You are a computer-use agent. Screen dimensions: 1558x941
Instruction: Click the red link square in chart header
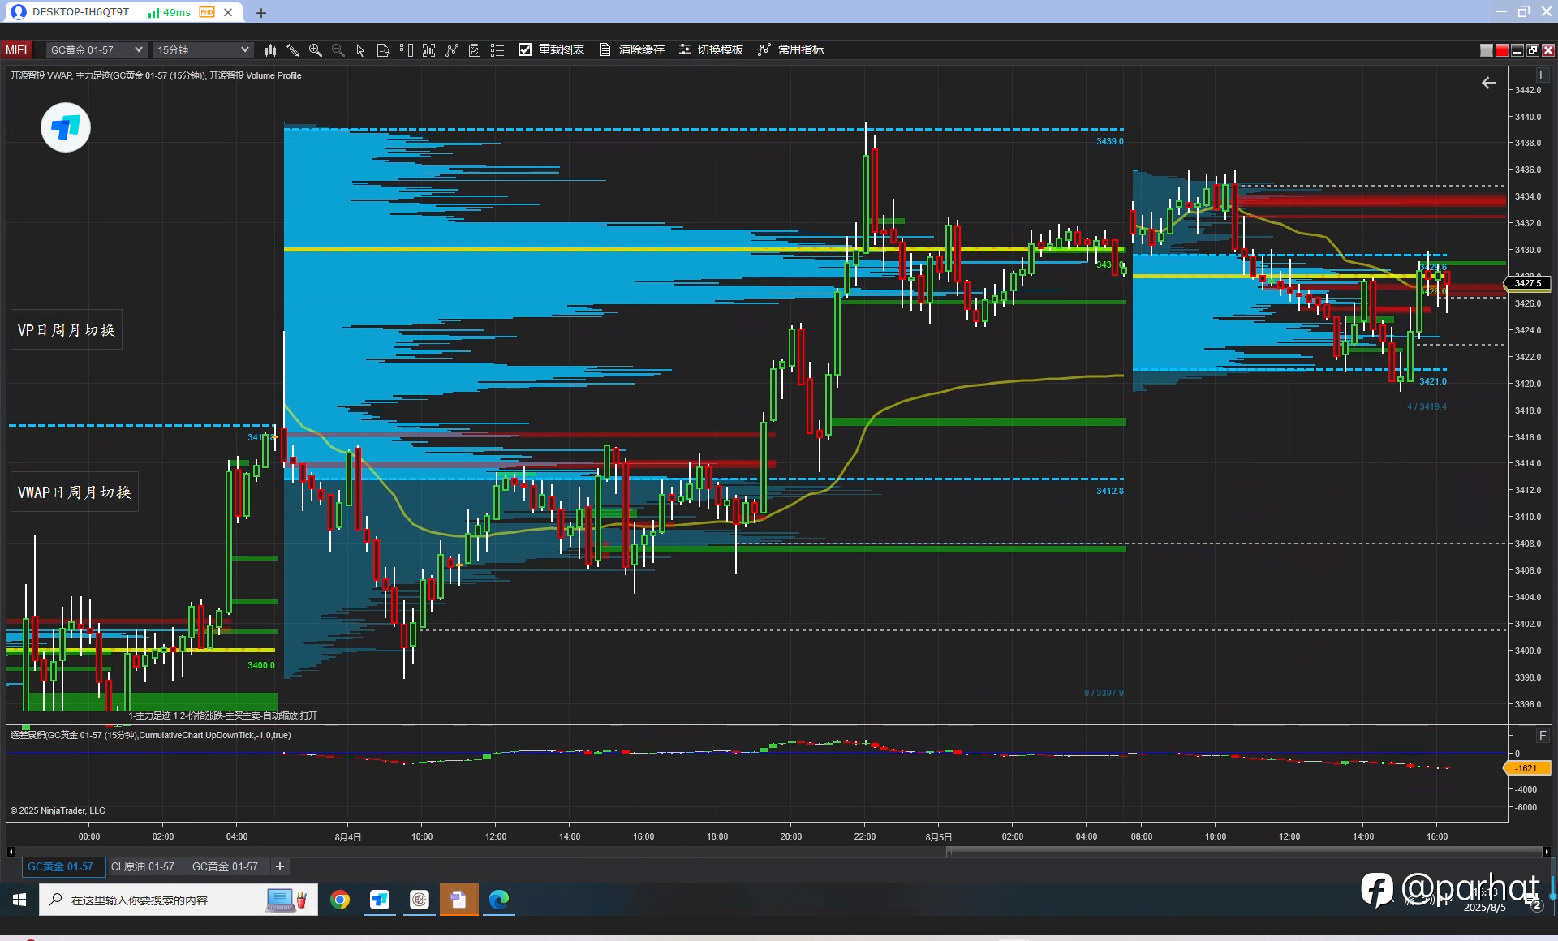1502,50
